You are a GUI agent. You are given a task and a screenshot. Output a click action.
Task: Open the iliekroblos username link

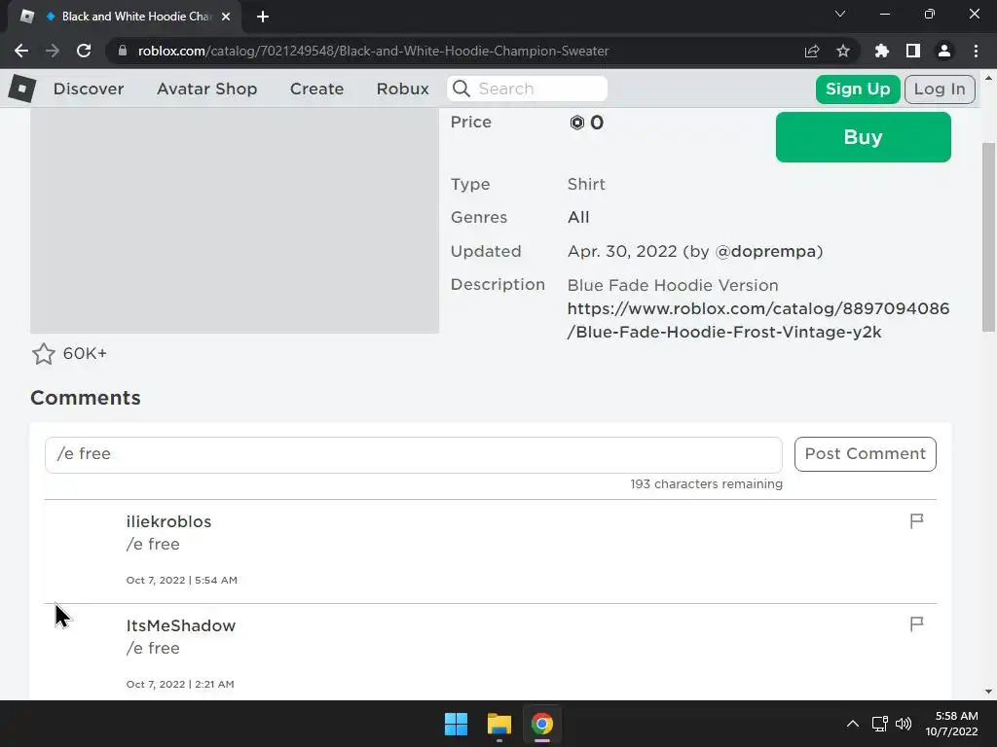coord(168,521)
